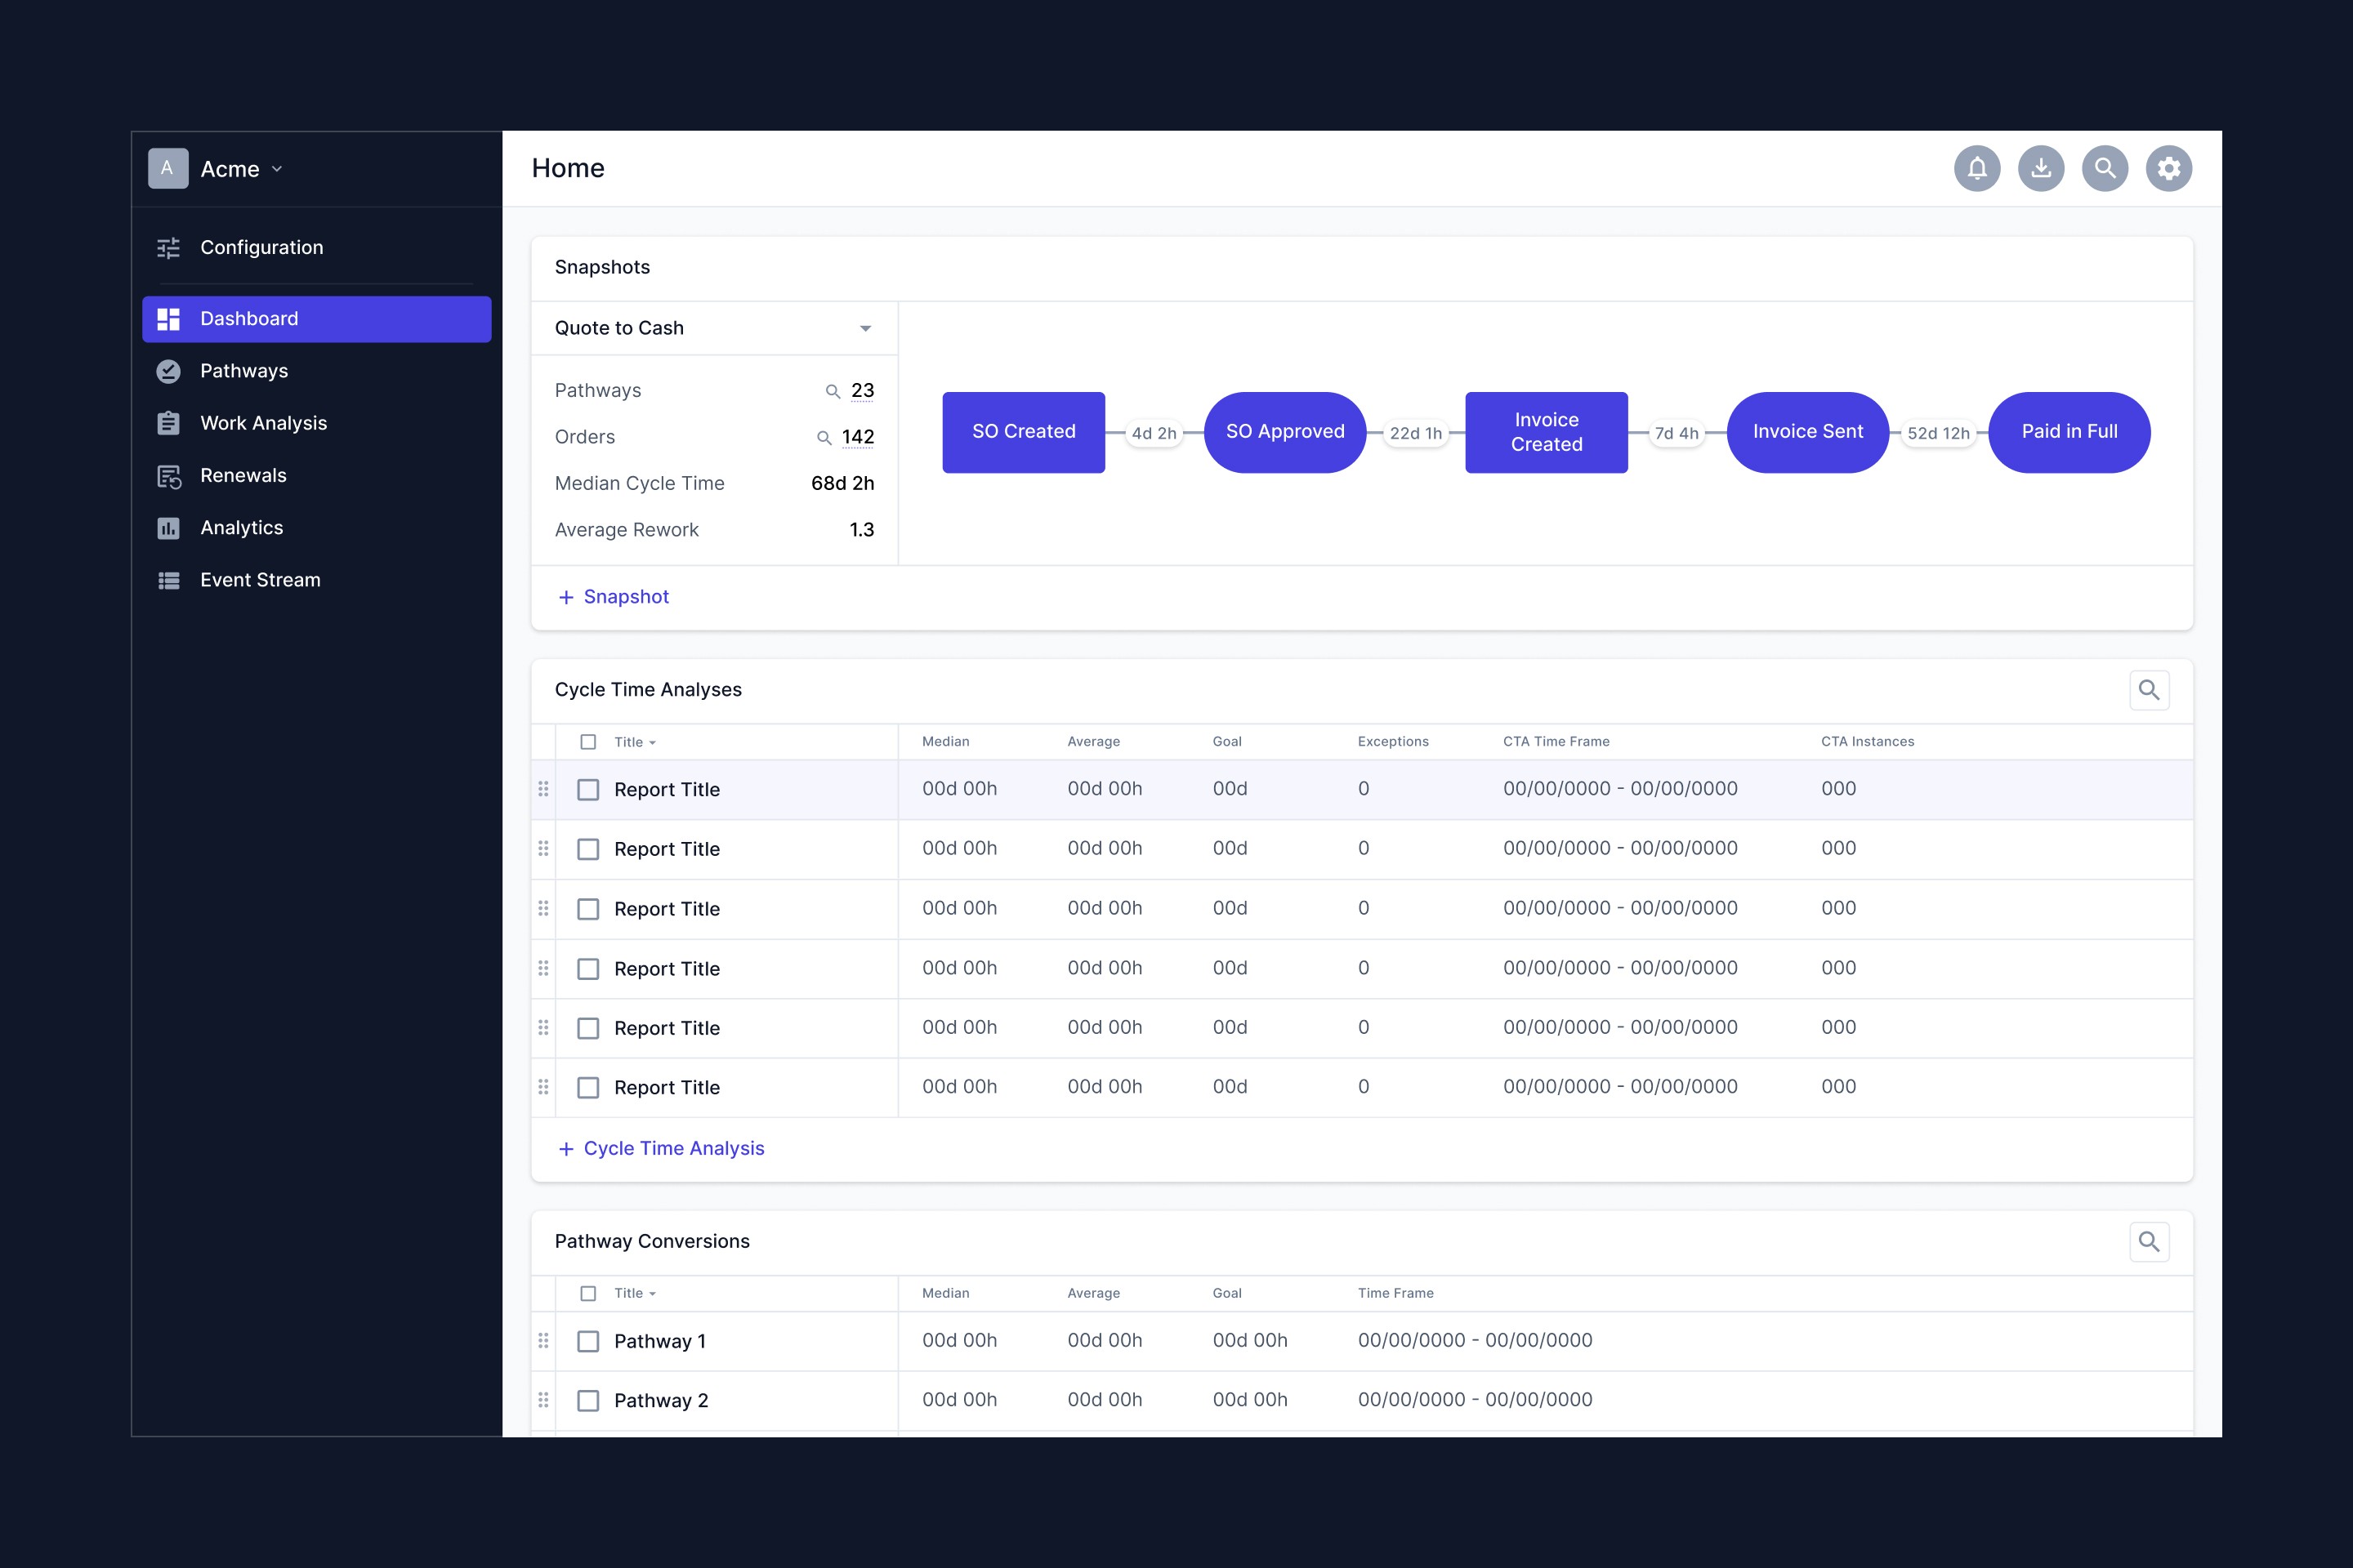
Task: Grab drag handle of Pathway 2 row
Action: pos(543,1400)
